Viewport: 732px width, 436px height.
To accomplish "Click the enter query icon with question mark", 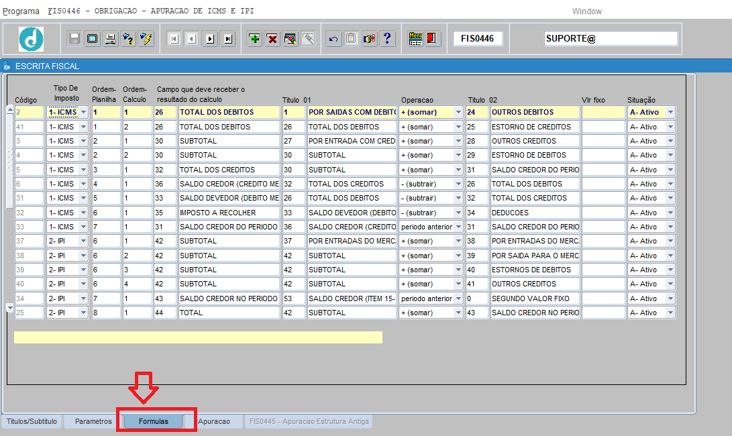I will [x=128, y=39].
